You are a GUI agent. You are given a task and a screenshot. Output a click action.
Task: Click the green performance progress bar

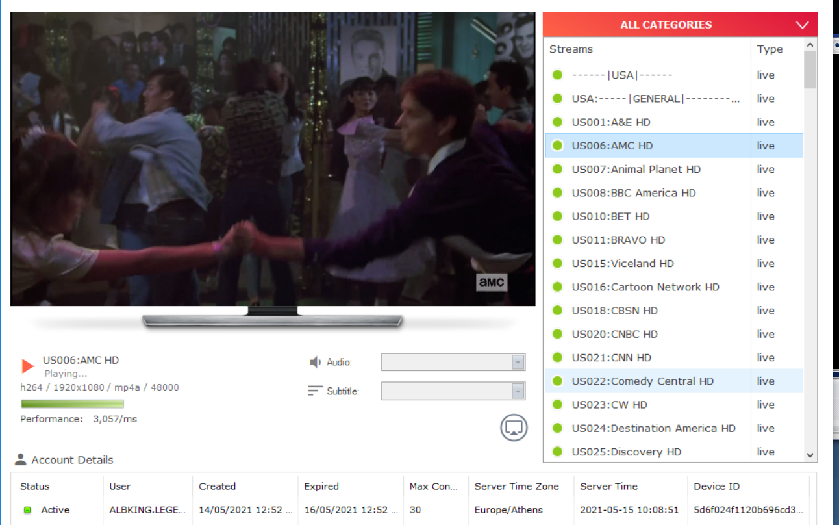[x=72, y=403]
